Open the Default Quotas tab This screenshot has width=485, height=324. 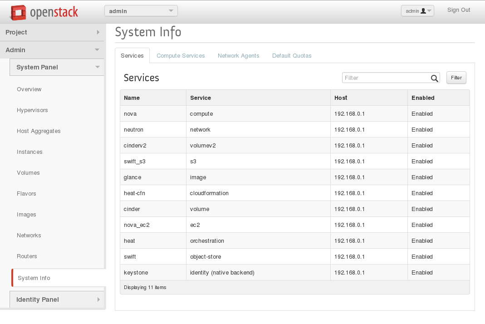pyautogui.click(x=292, y=56)
